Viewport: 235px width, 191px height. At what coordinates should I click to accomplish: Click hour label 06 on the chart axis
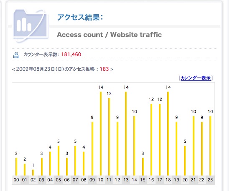[x=67, y=180]
